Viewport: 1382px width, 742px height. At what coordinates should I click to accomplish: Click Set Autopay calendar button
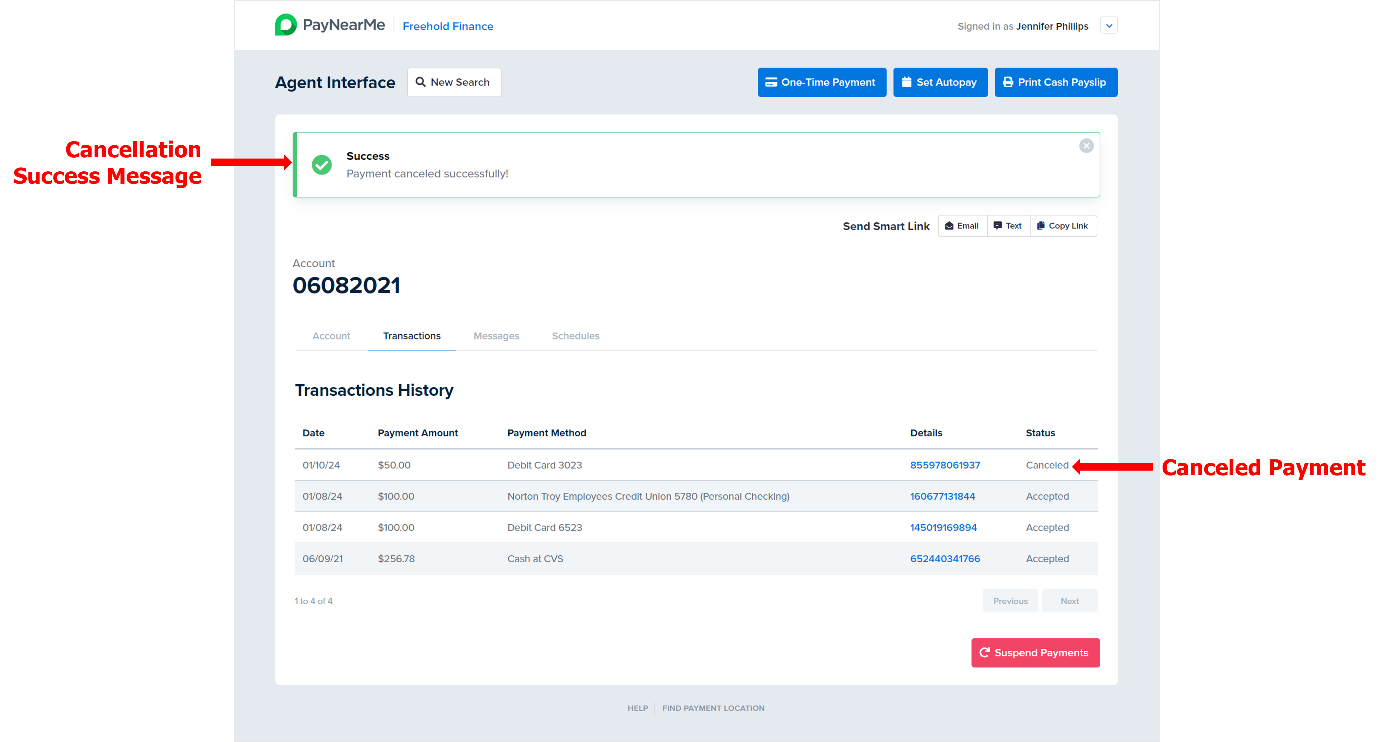pyautogui.click(x=940, y=82)
